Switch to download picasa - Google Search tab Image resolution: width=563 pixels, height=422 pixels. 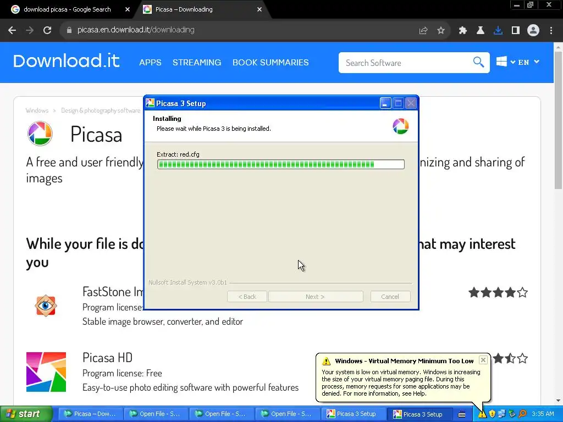click(x=67, y=9)
